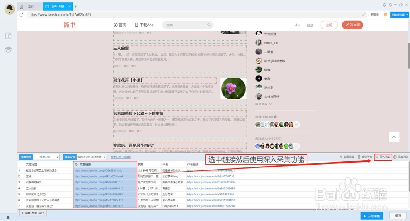Click the home icon in the tab bar
The width and height of the screenshot is (410, 221).
tap(21, 7)
